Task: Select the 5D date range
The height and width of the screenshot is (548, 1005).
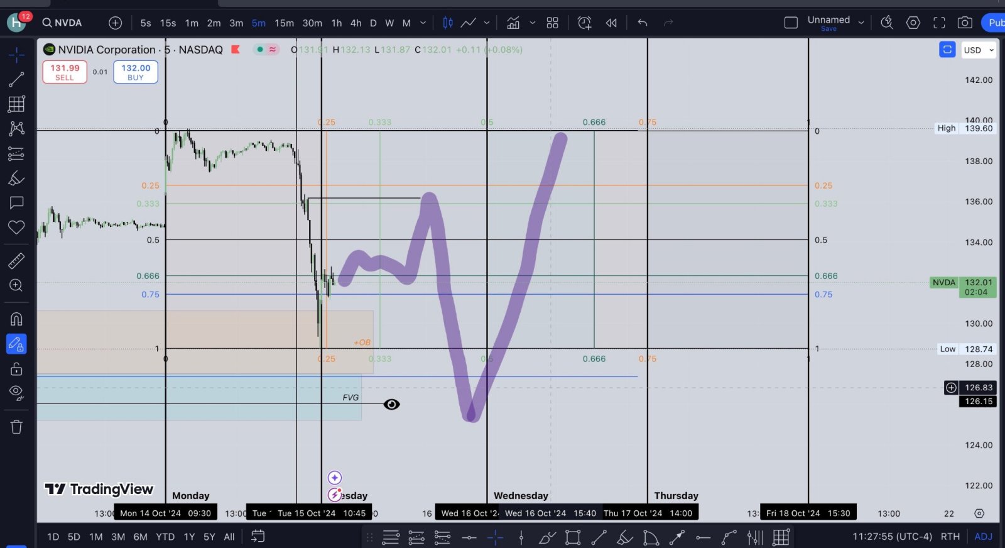Action: [74, 537]
